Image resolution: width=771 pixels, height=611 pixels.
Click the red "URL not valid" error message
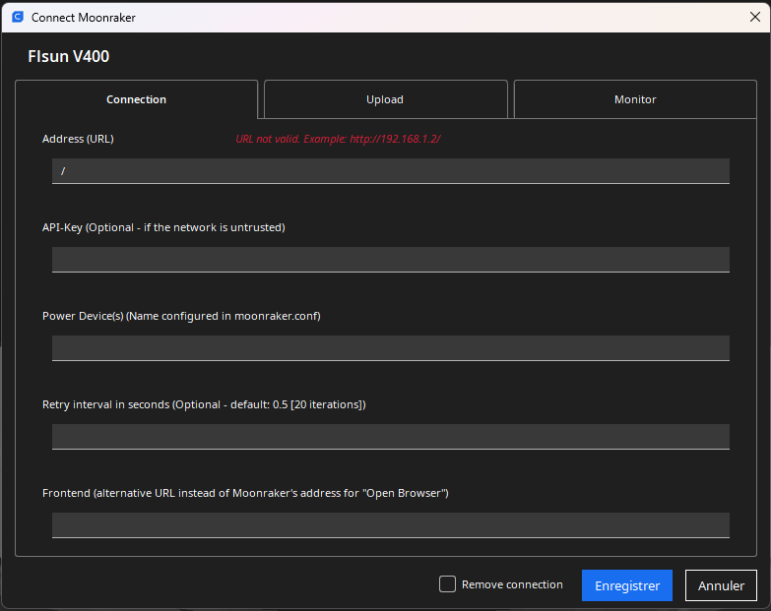click(x=338, y=139)
